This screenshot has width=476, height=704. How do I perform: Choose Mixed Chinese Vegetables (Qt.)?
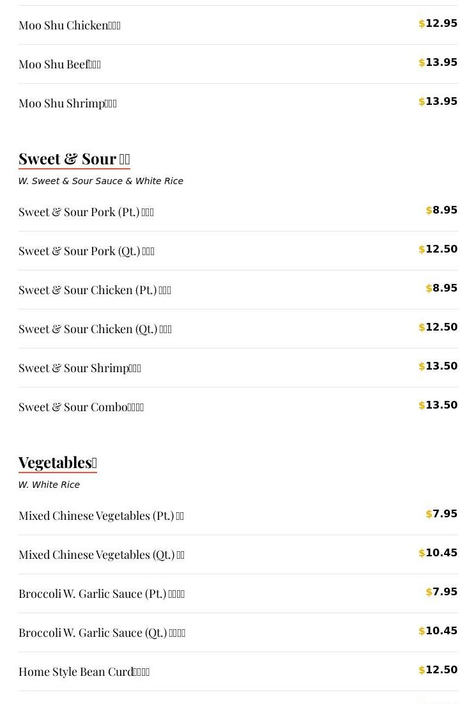coord(102,555)
